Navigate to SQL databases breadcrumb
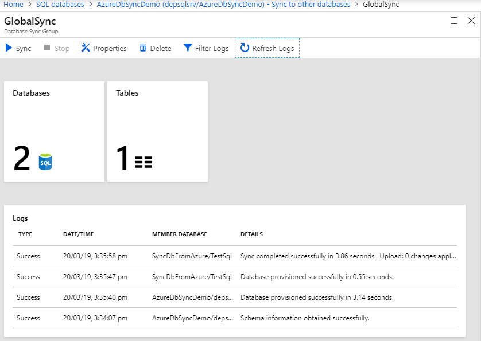Viewport: 481px width, 341px height. 60,4
